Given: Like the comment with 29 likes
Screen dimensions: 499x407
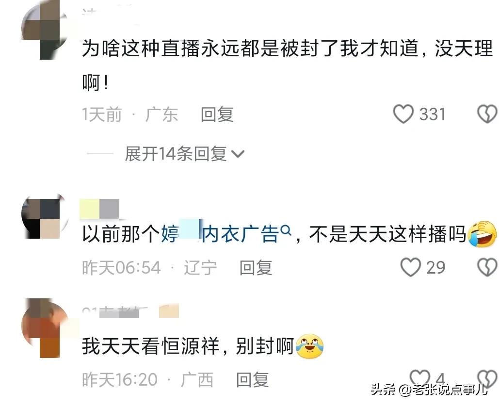Looking at the screenshot, I should 411,267.
